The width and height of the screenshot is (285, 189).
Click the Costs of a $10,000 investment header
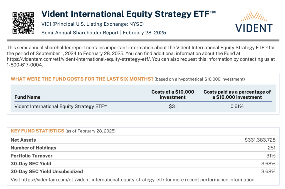[173, 94]
